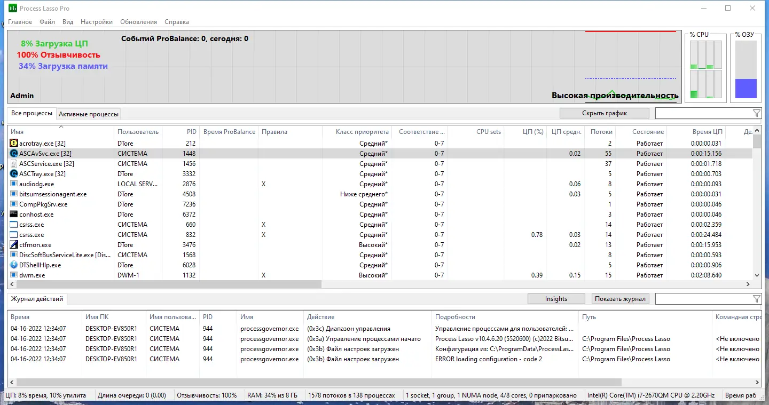Sort by the Состояние column header
Image resolution: width=769 pixels, height=405 pixels.
coord(641,132)
